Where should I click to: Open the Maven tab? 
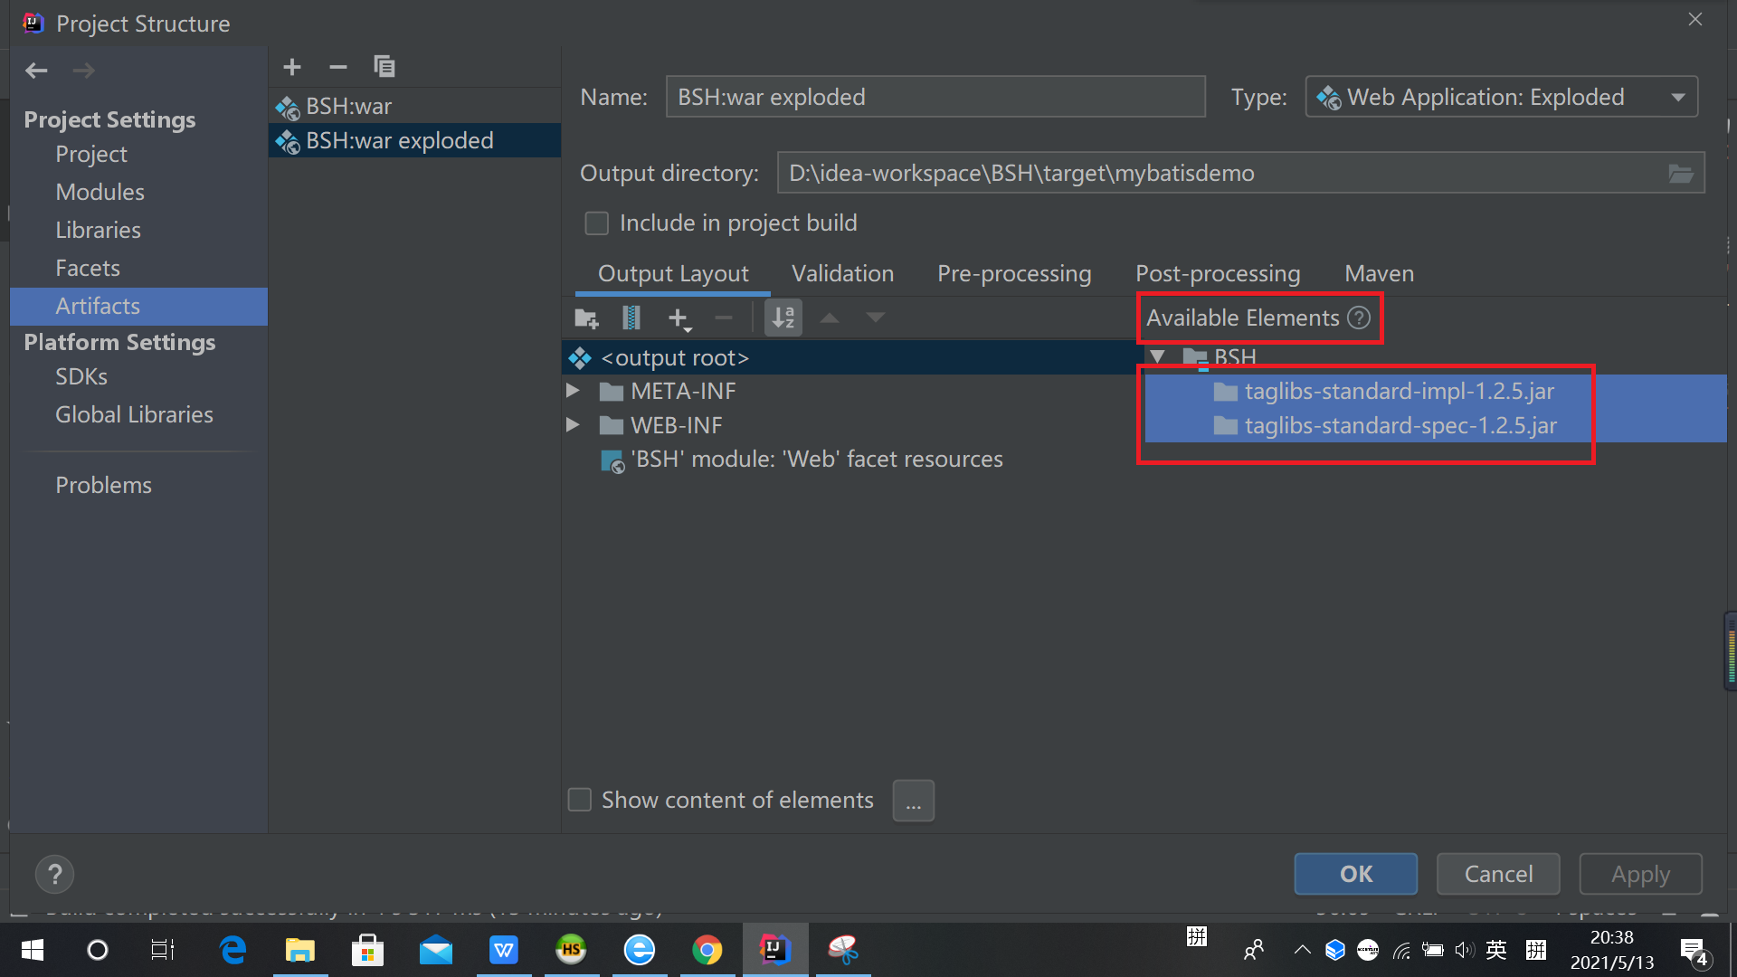[1379, 274]
